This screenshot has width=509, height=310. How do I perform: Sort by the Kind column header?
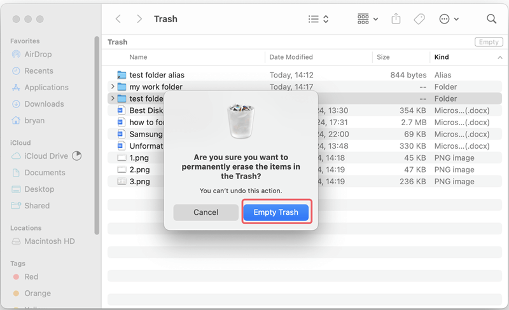tap(442, 57)
